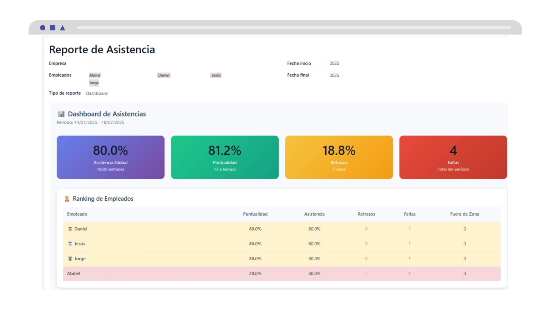Click the medal icon next to Jesús
The image size is (551, 310).
coord(70,244)
